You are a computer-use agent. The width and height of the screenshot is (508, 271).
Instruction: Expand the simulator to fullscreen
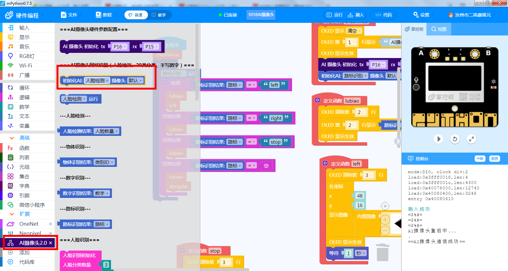coord(471,139)
